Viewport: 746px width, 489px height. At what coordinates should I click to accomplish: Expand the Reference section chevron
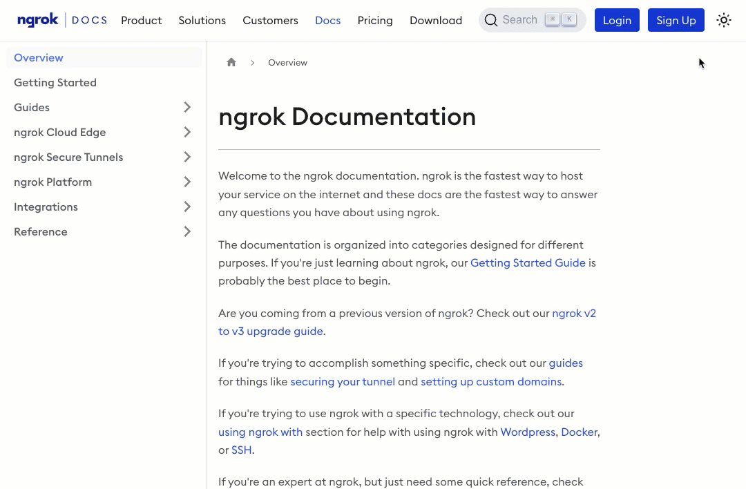point(187,231)
